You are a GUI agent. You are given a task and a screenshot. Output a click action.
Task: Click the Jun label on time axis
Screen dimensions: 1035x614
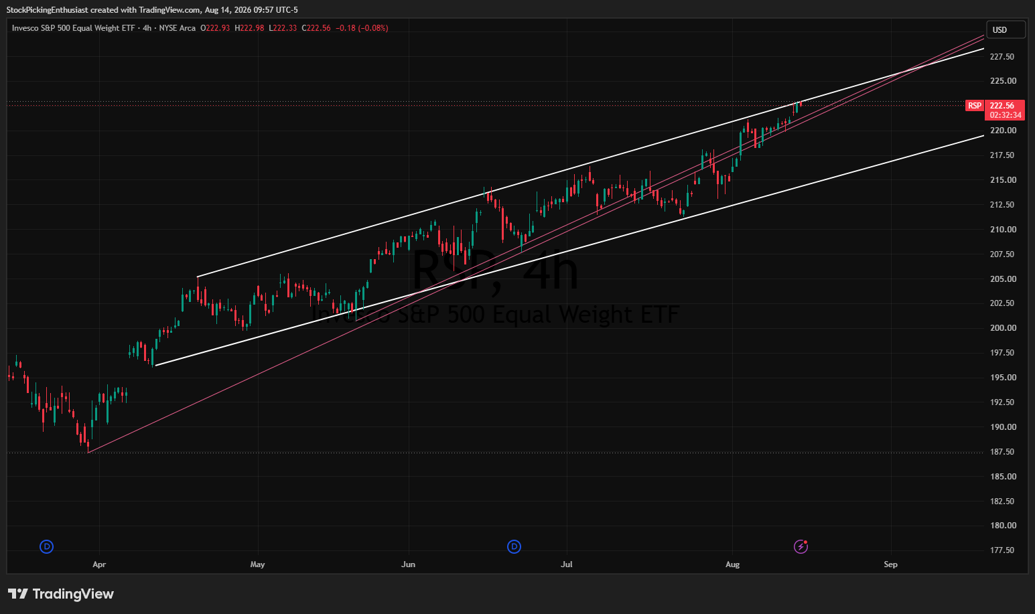coord(408,564)
